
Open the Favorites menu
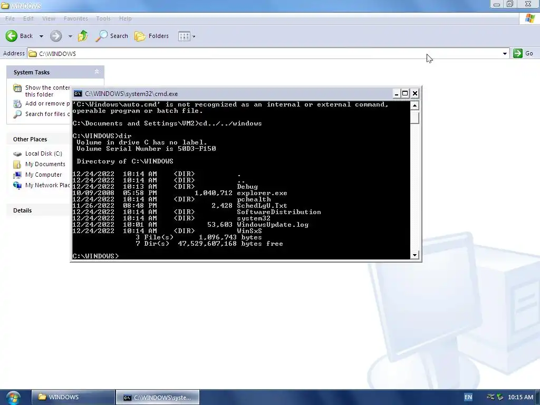tap(76, 18)
